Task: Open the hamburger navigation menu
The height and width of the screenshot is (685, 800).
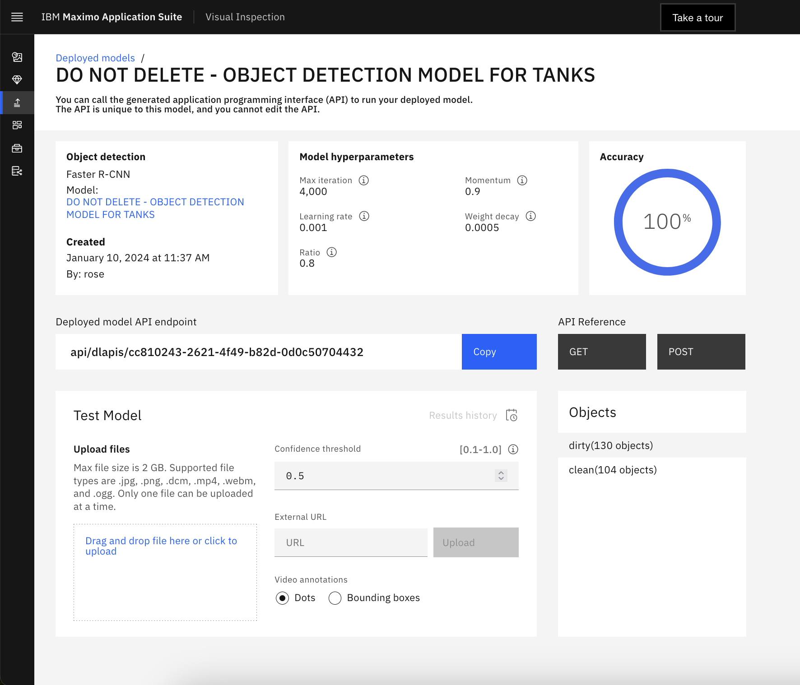Action: point(17,17)
